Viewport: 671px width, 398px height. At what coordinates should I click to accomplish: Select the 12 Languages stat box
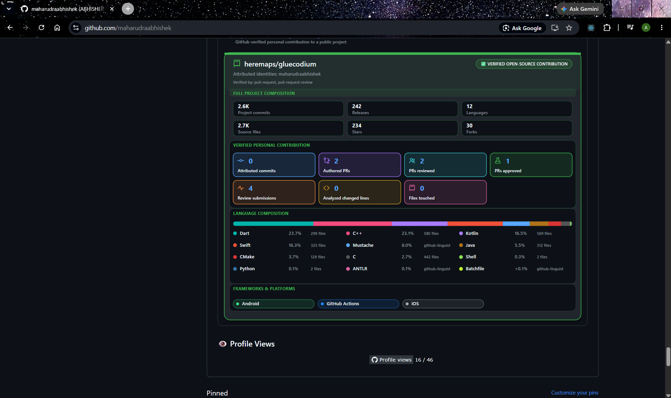tap(516, 109)
